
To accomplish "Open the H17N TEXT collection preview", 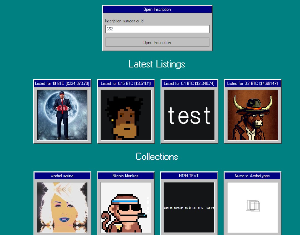I will (189, 207).
